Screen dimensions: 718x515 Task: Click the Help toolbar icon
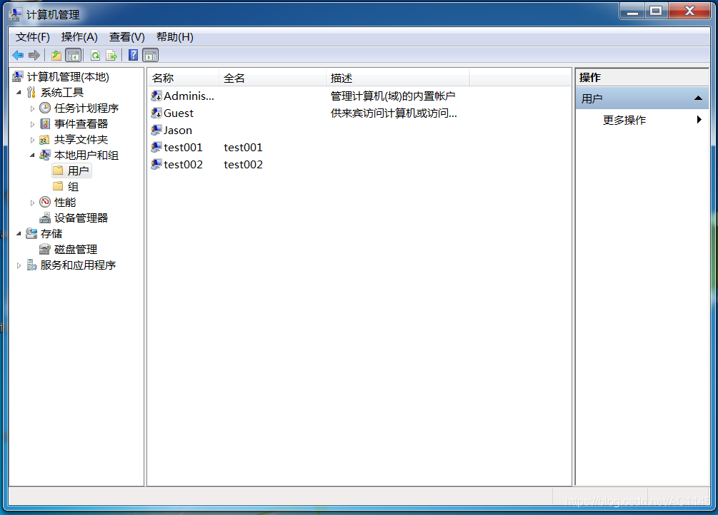tap(134, 56)
